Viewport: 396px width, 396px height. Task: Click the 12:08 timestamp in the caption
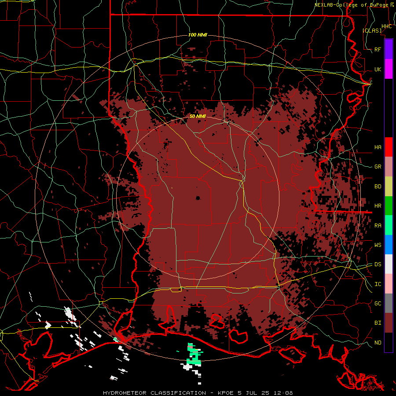284,393
